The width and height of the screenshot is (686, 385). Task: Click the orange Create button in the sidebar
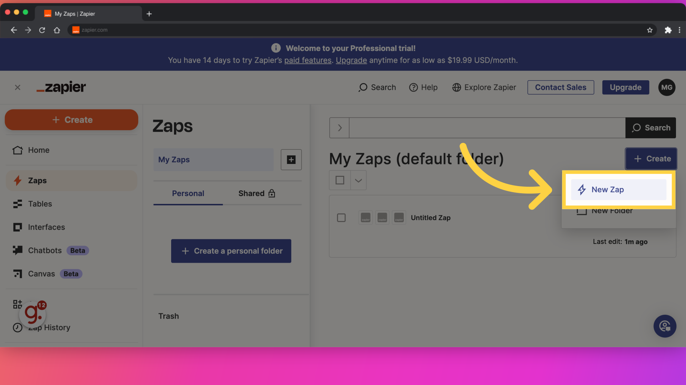71,120
